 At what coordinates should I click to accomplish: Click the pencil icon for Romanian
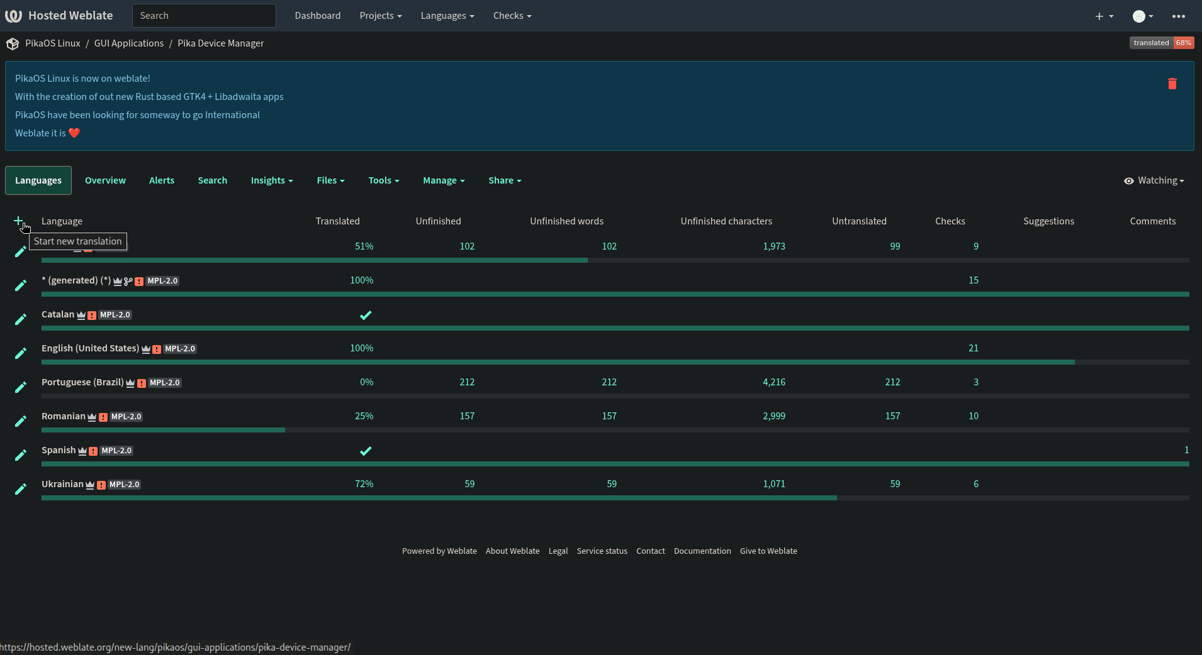point(21,421)
